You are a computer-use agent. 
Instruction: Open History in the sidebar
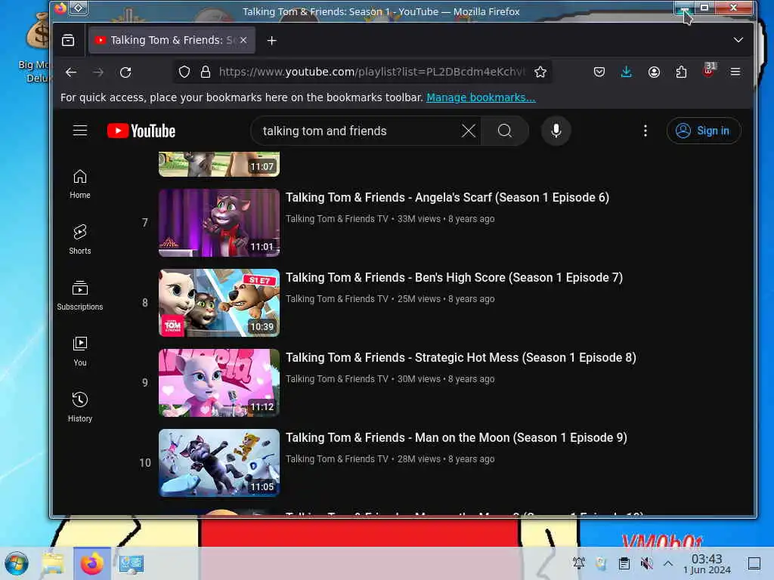click(80, 407)
